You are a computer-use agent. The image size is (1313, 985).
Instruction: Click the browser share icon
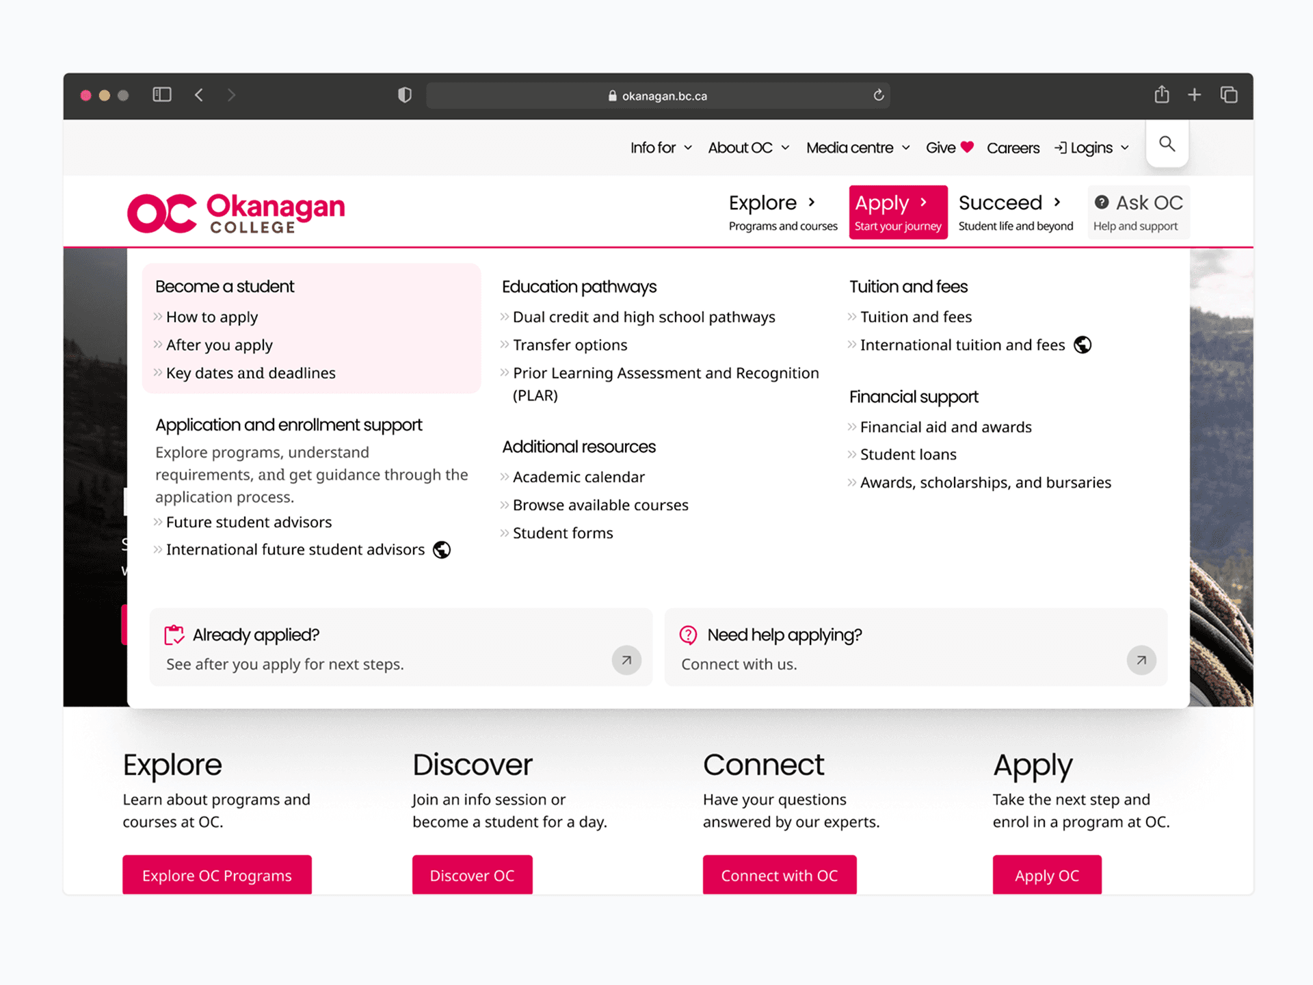[1161, 94]
